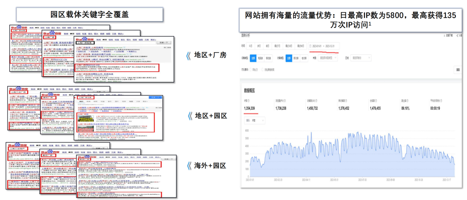The image size is (467, 200).
Task: Switch the time range to 前日
Action: tap(268, 46)
